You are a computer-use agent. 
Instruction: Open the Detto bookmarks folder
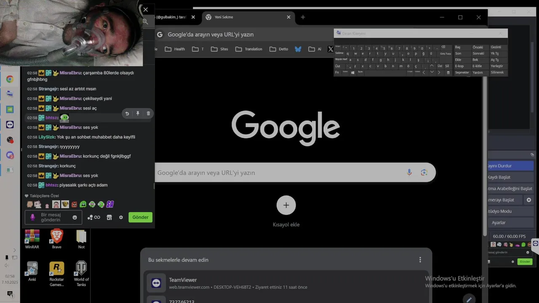click(279, 49)
